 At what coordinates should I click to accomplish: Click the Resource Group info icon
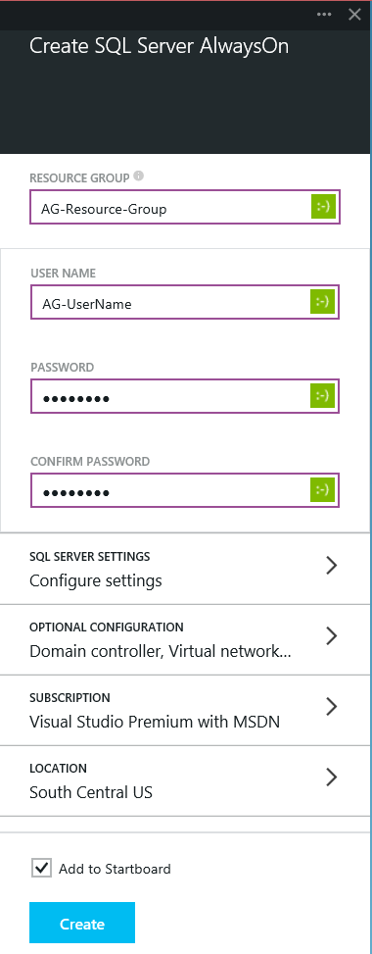[139, 176]
